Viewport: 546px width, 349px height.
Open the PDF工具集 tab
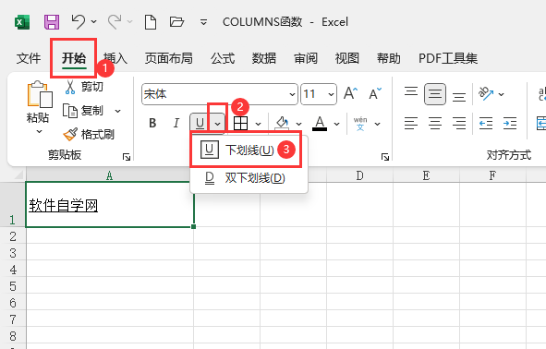(x=448, y=58)
